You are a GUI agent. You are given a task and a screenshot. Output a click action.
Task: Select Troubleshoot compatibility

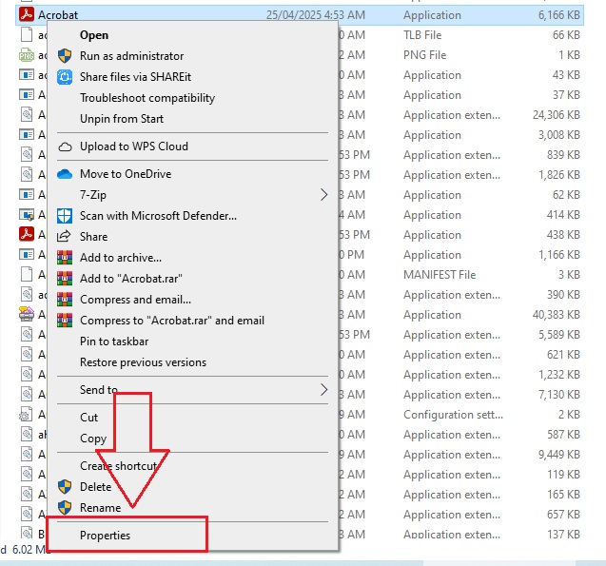(x=147, y=98)
